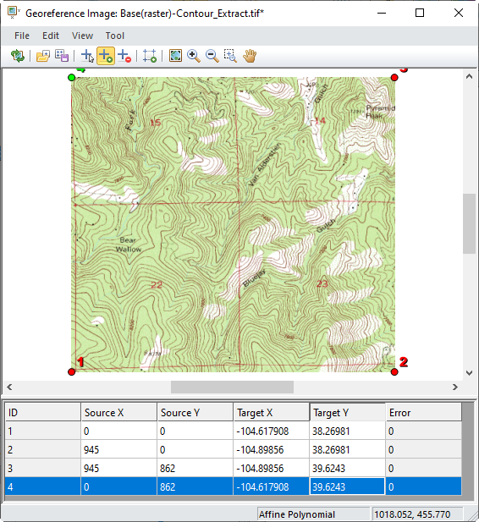
Task: Select the zoom out magnifier tool
Action: 212,56
